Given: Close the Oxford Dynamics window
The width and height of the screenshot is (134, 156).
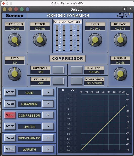Looking at the screenshot, I should tap(3, 3).
